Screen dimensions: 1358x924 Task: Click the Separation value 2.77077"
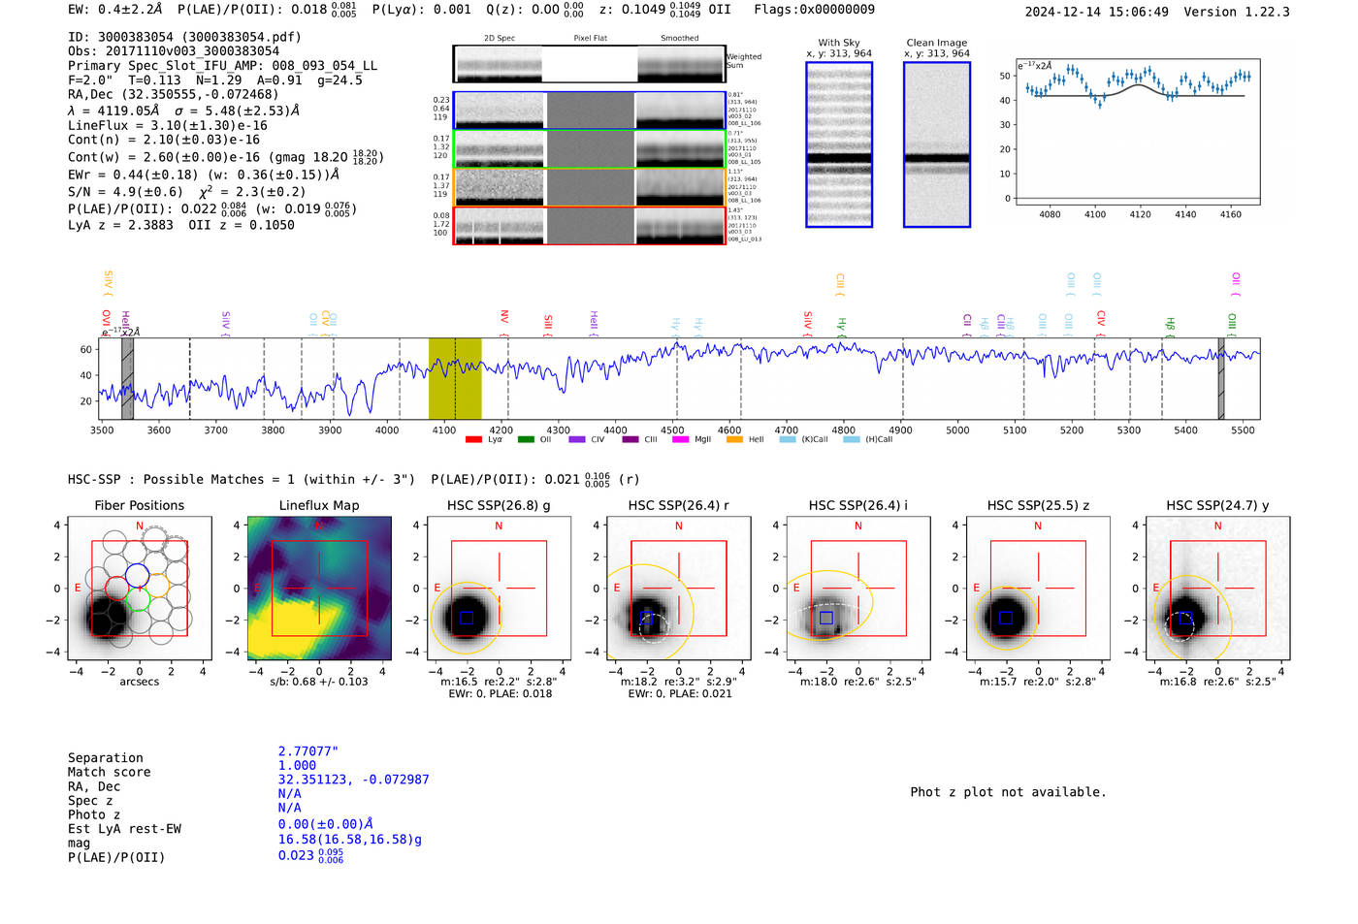(308, 751)
